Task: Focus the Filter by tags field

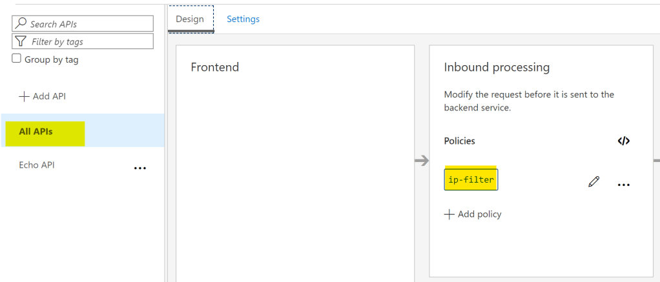Action: pyautogui.click(x=88, y=41)
